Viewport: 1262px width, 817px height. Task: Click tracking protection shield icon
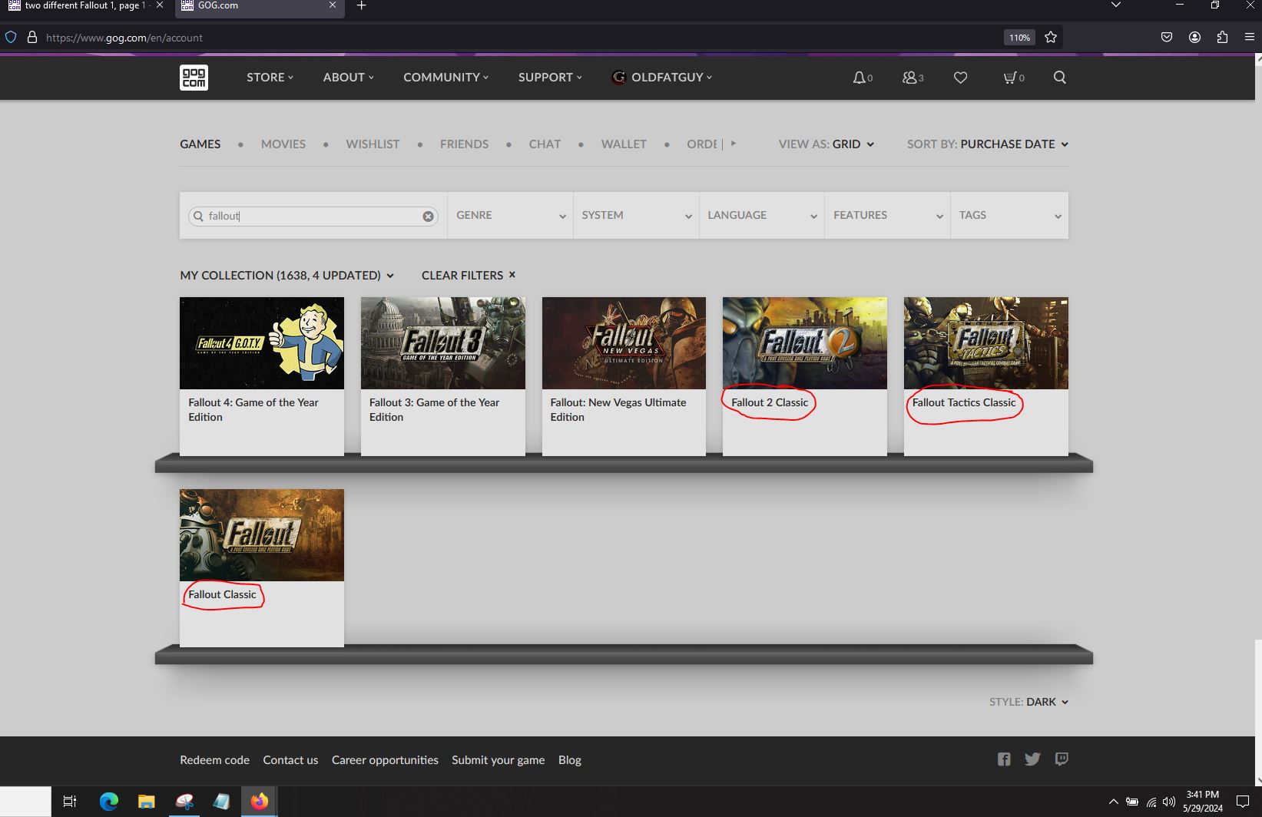tap(11, 37)
